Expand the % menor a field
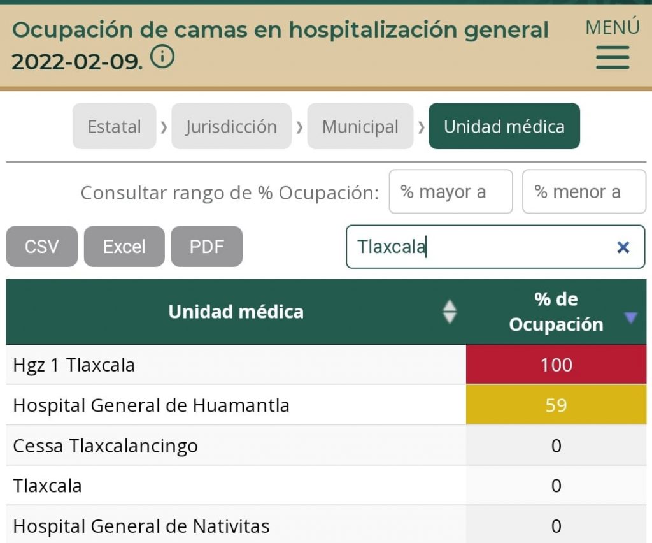652x543 pixels. [x=584, y=192]
